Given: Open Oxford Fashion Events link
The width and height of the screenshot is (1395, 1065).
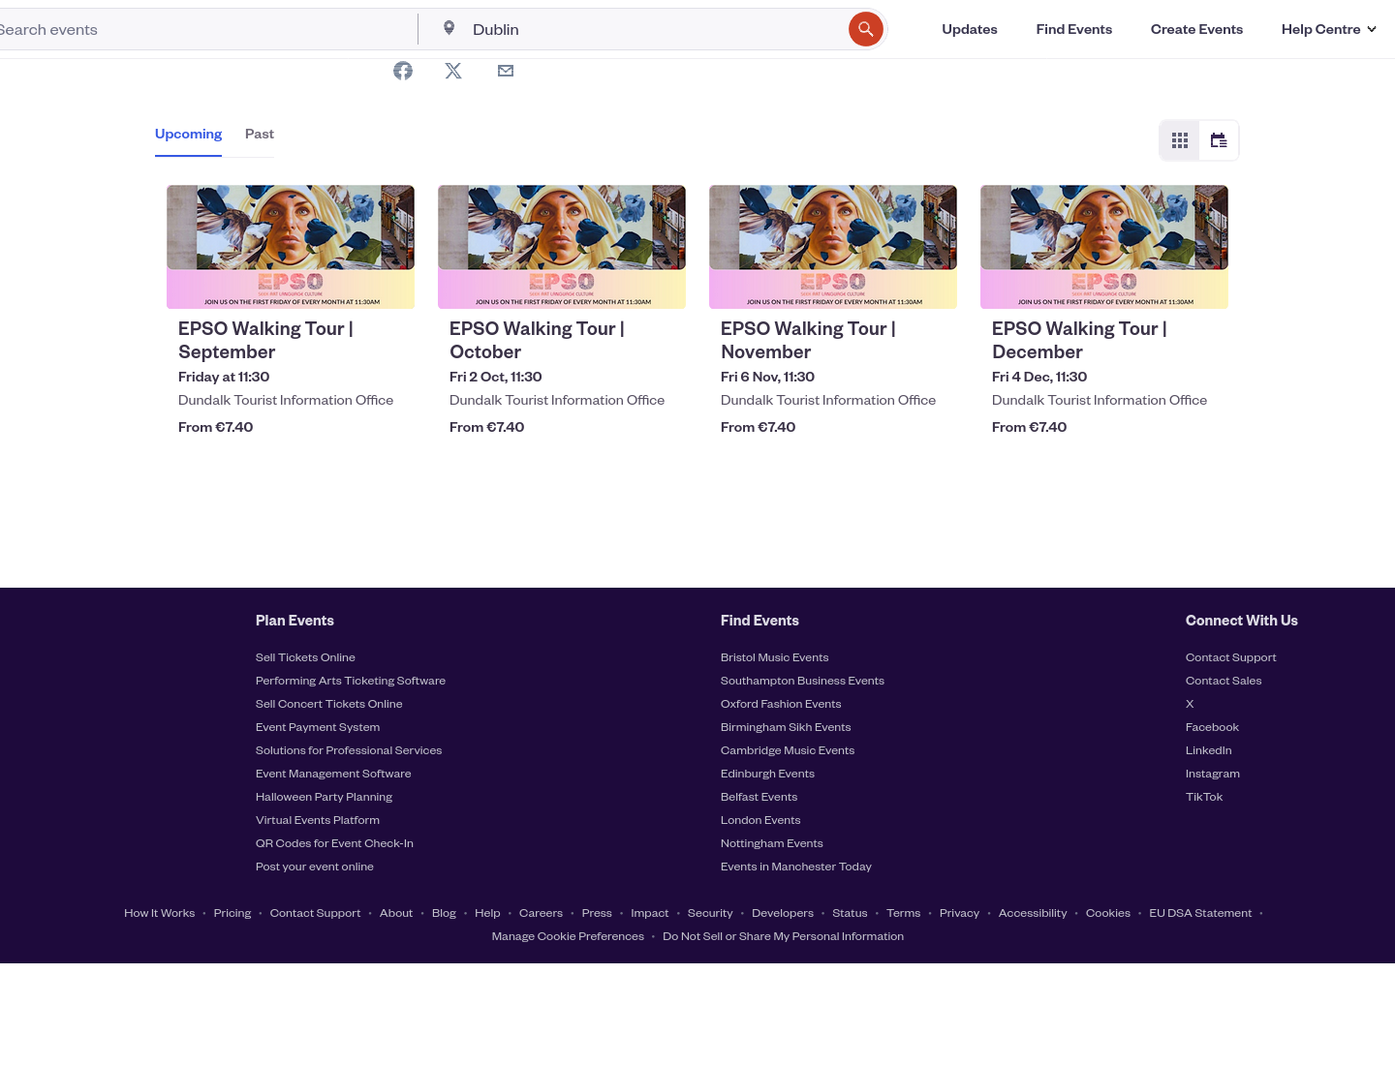Looking at the screenshot, I should point(781,704).
